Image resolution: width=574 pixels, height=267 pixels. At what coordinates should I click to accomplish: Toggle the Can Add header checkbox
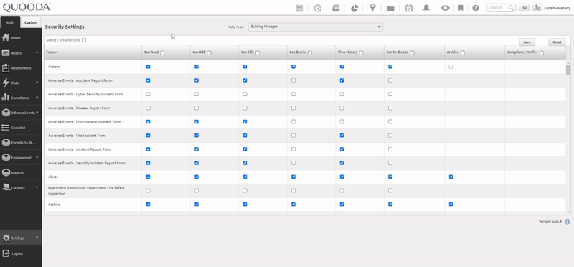click(x=209, y=52)
